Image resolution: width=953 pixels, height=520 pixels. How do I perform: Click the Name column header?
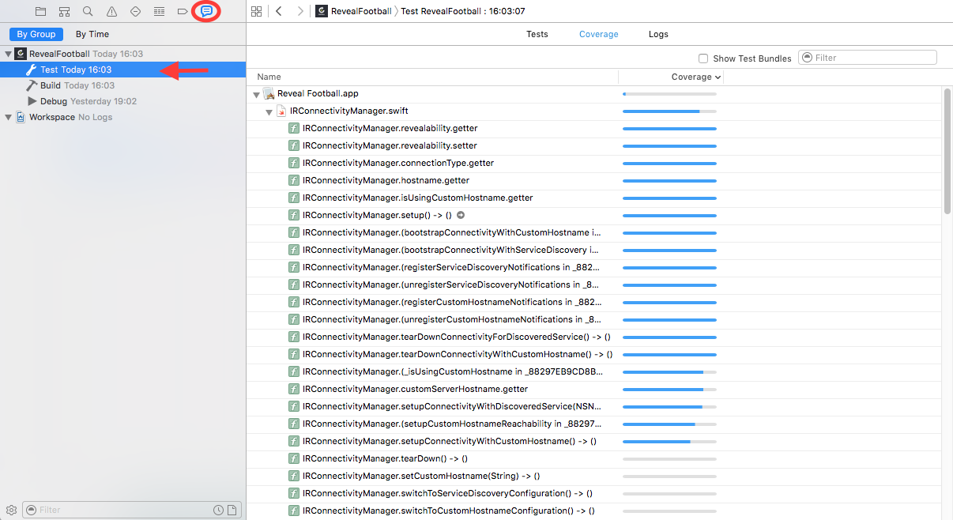pyautogui.click(x=269, y=77)
